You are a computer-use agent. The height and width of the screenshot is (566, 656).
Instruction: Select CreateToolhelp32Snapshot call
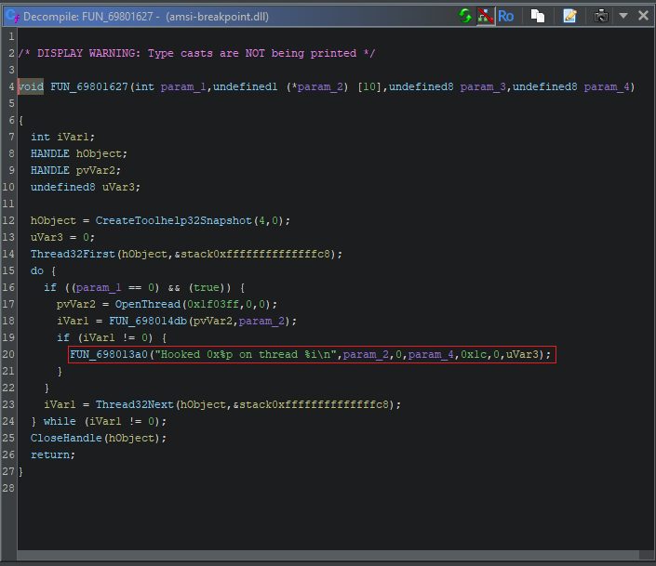click(x=173, y=220)
